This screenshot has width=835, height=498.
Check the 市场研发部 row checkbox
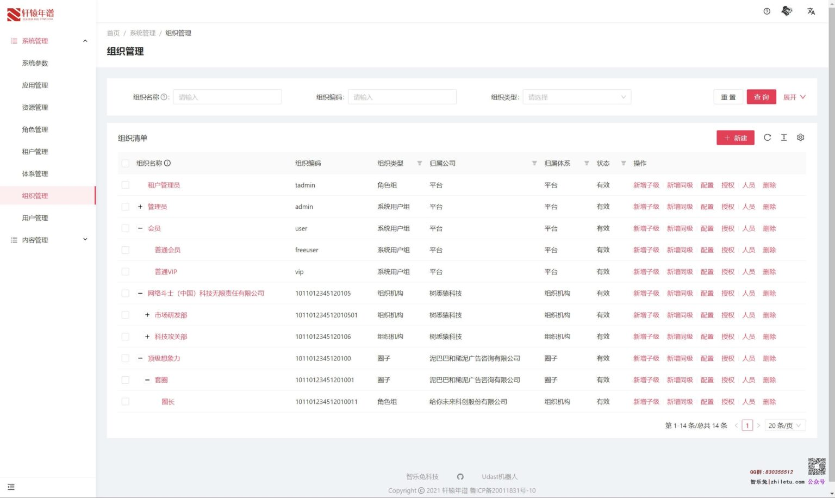[126, 315]
